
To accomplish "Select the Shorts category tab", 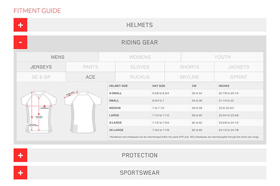I will (x=189, y=67).
